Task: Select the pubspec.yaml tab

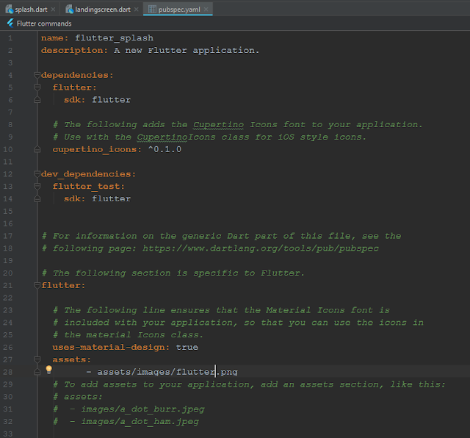Action: coord(178,10)
